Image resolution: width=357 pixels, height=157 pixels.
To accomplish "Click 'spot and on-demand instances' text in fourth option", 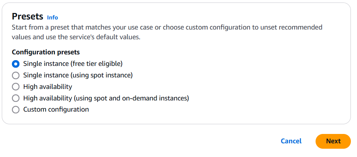I will coord(146,98).
